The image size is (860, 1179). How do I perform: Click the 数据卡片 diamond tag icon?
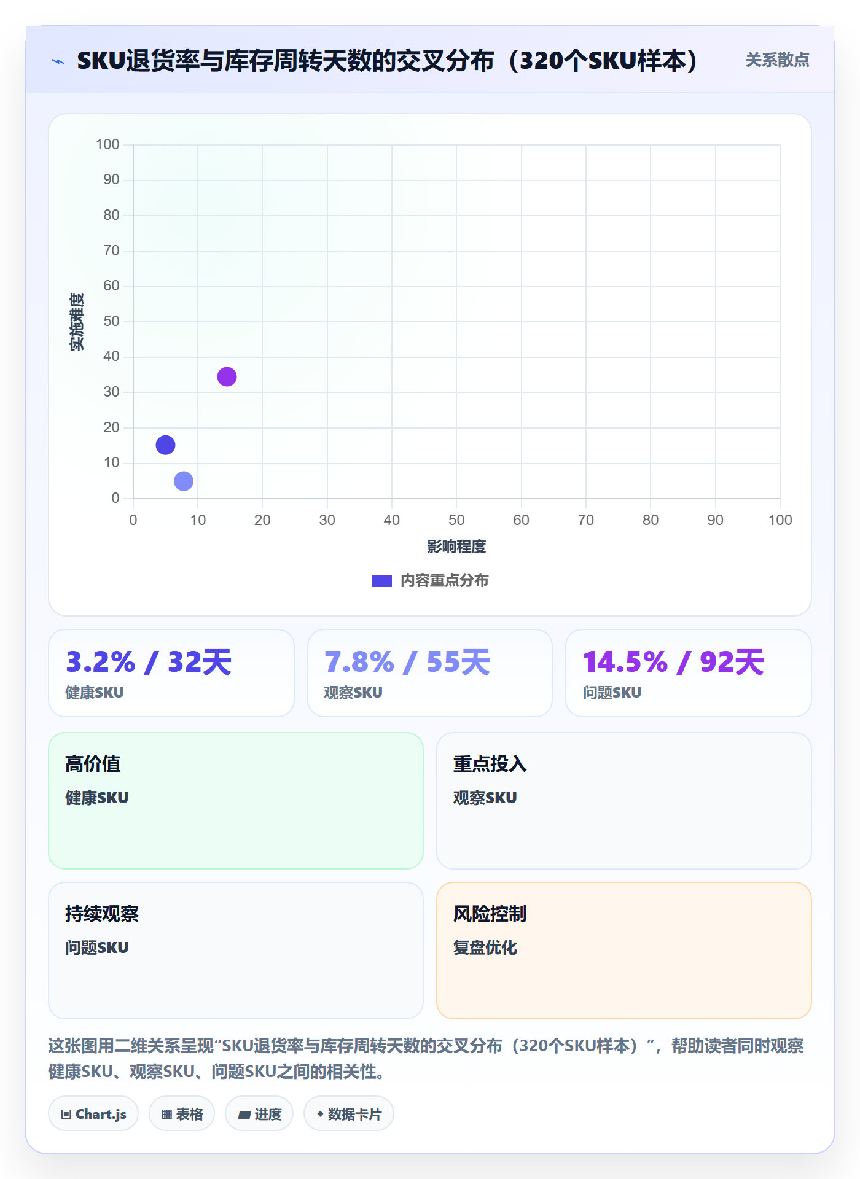tap(320, 1114)
